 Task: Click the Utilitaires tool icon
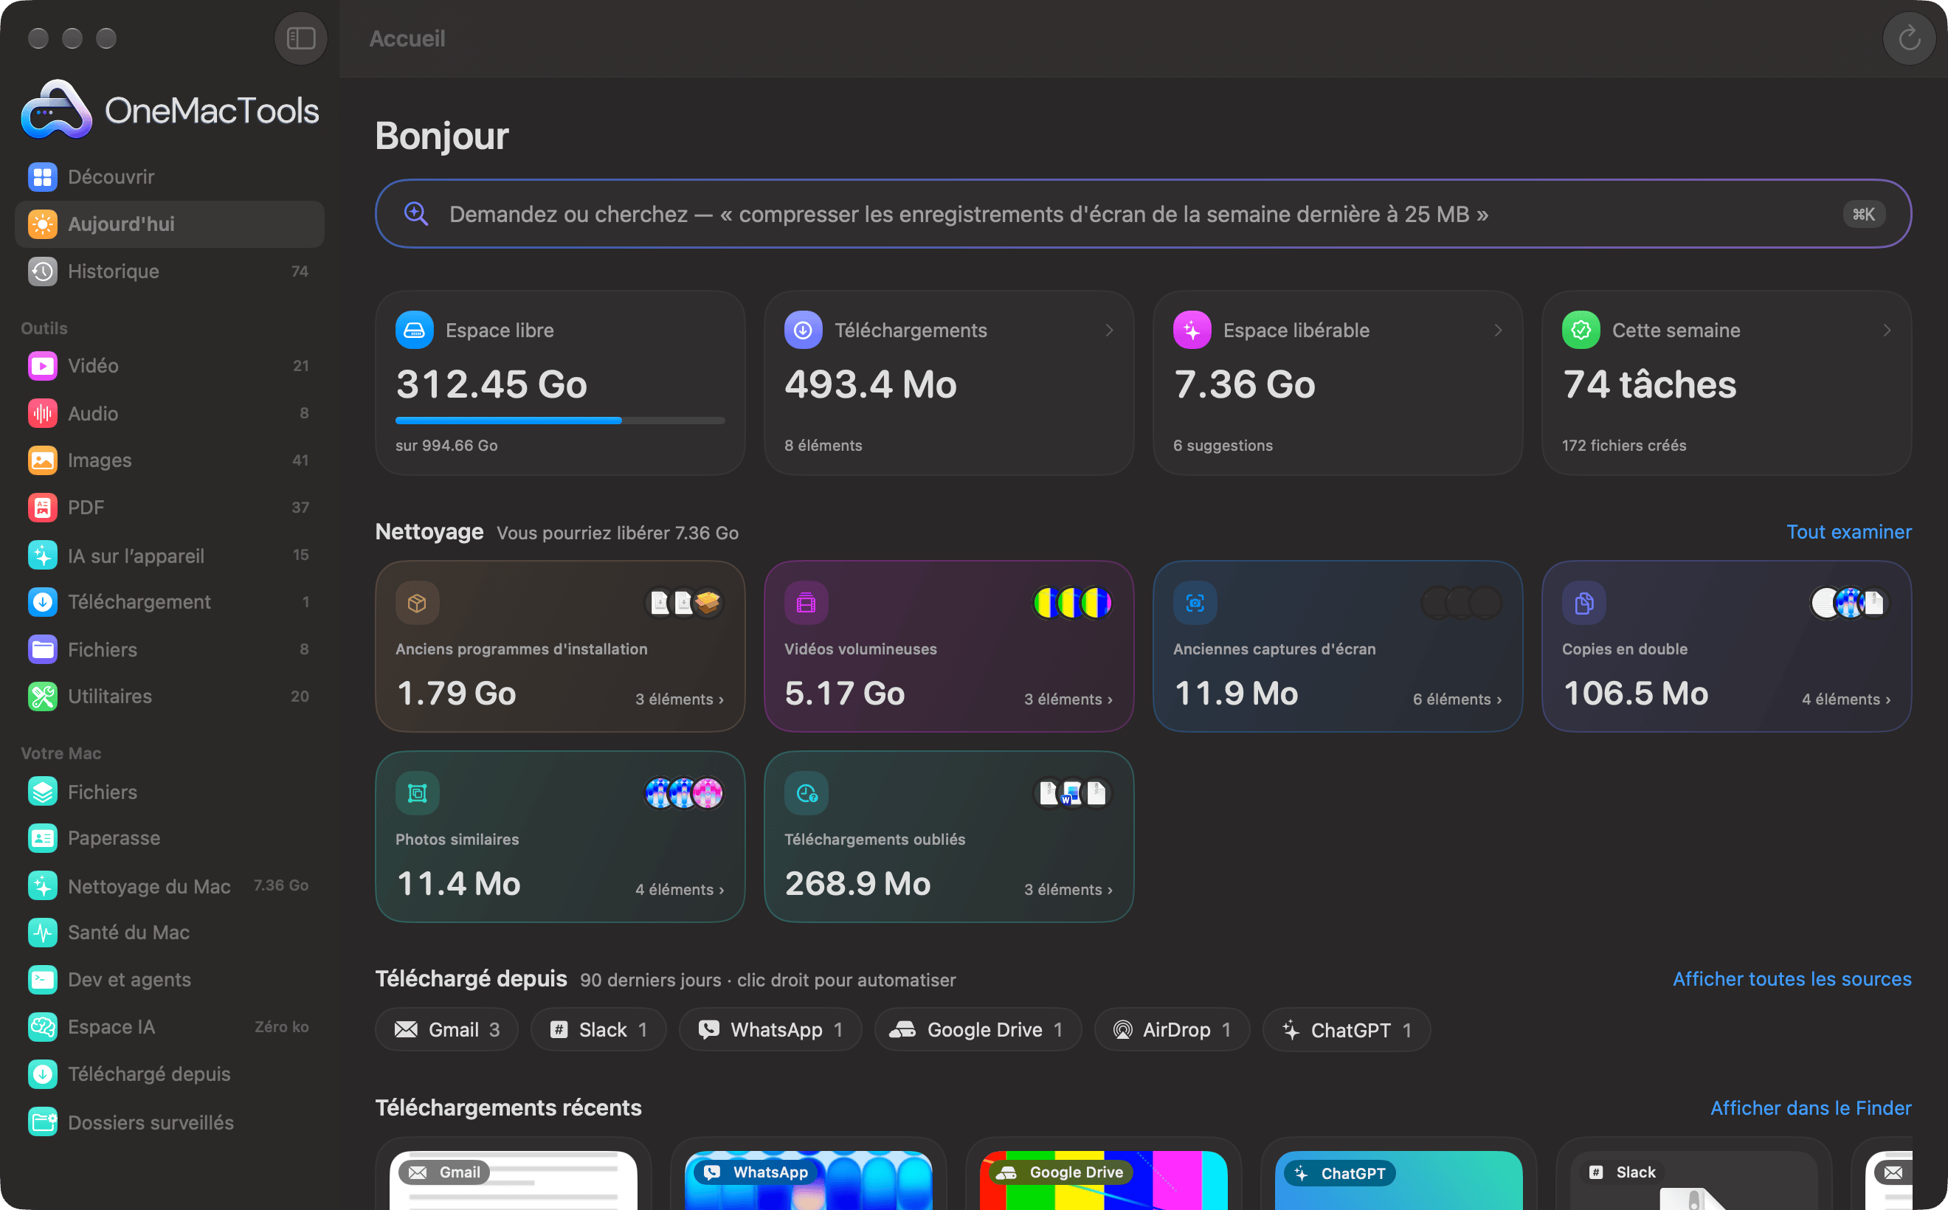42,696
